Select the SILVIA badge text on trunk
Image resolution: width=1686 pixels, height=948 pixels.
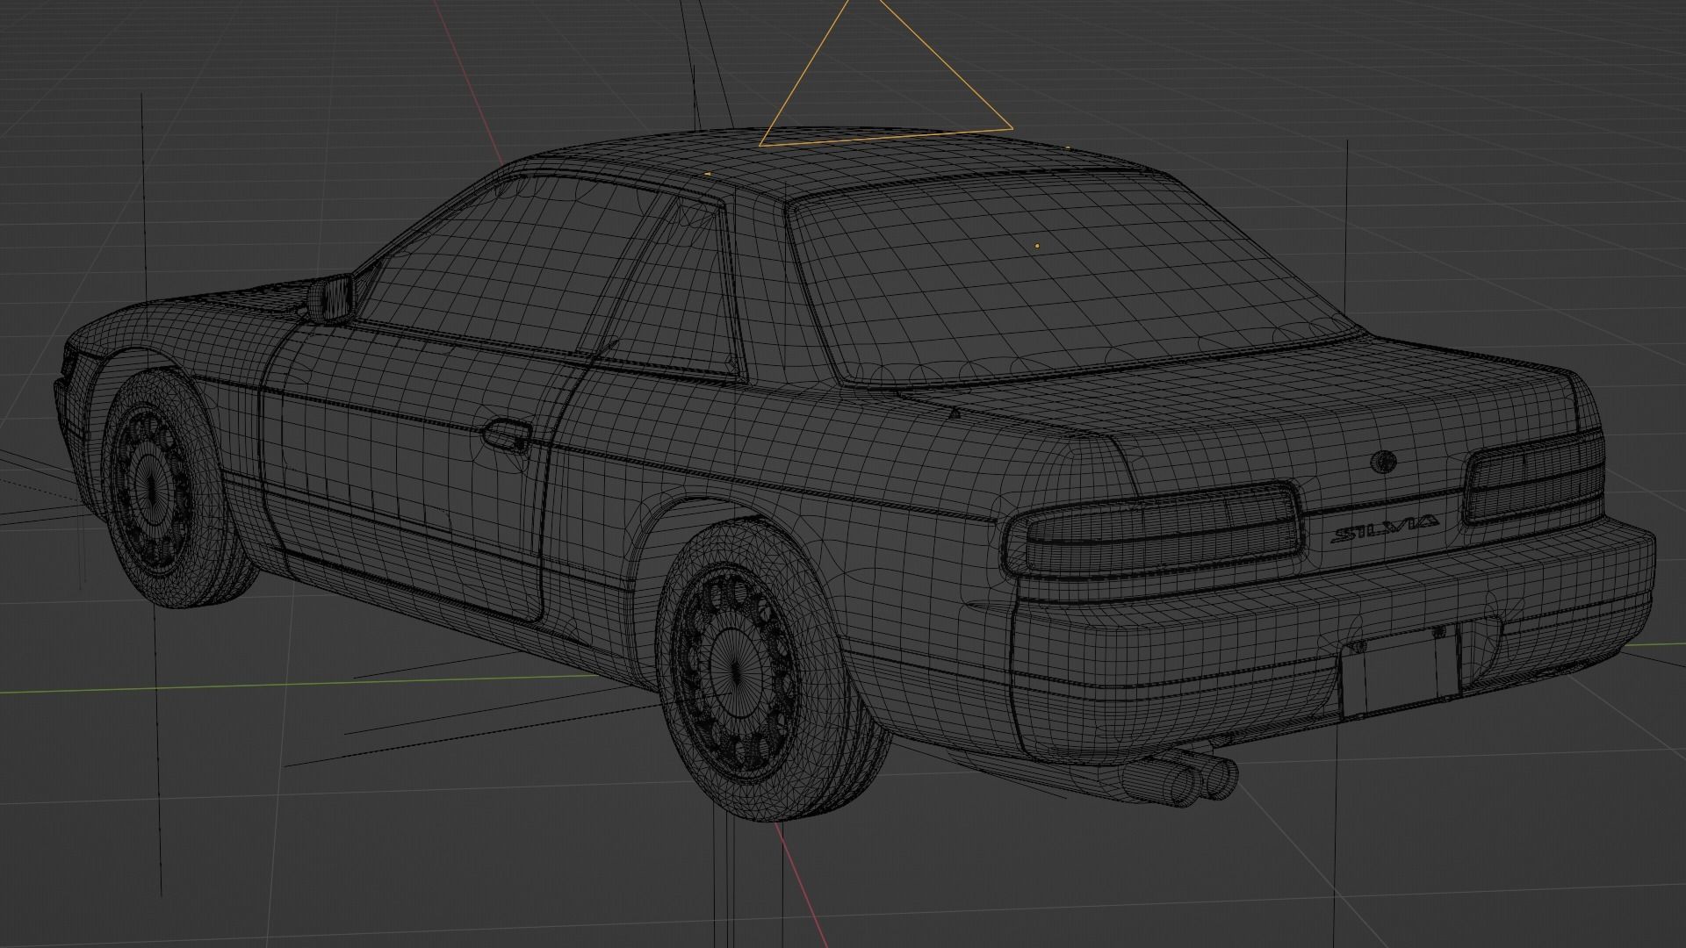point(1383,529)
